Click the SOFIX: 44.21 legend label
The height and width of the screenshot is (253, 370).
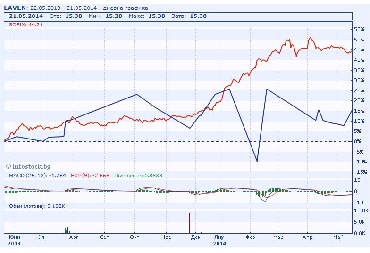pyautogui.click(x=25, y=24)
